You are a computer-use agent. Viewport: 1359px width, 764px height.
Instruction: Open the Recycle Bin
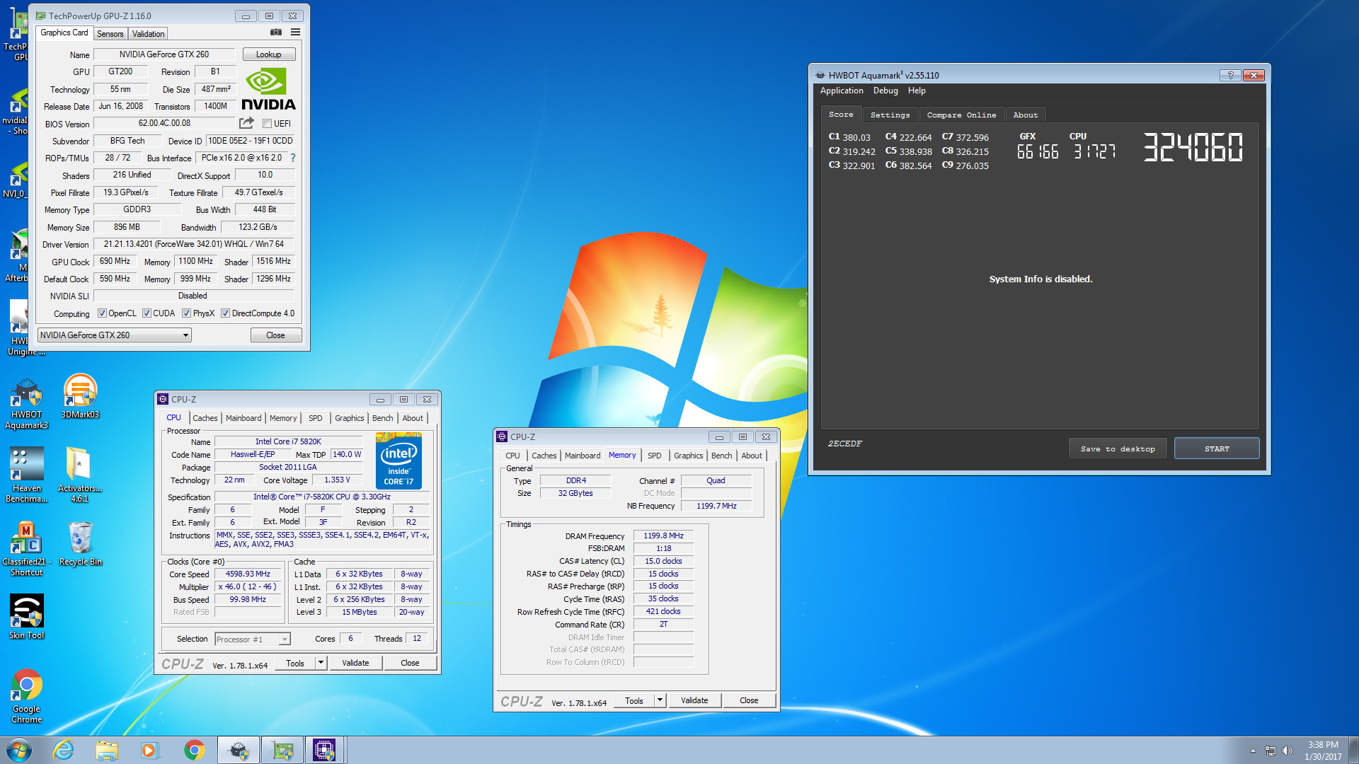click(80, 544)
